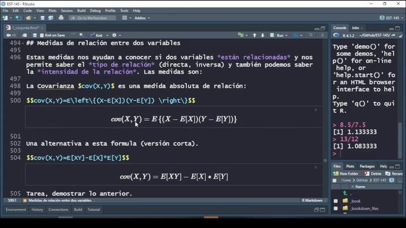This screenshot has height=228, width=406.
Task: Click the show in new window icon
Action: point(24,35)
